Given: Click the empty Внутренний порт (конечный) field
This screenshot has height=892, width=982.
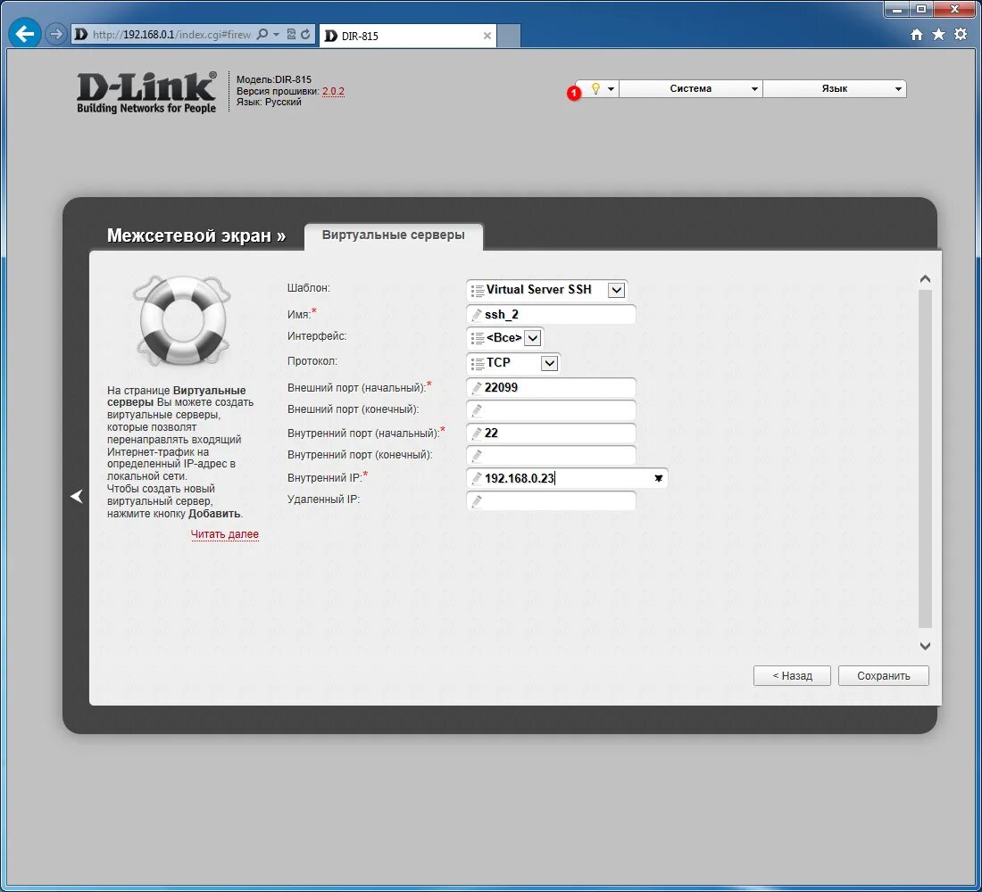Looking at the screenshot, I should 551,456.
